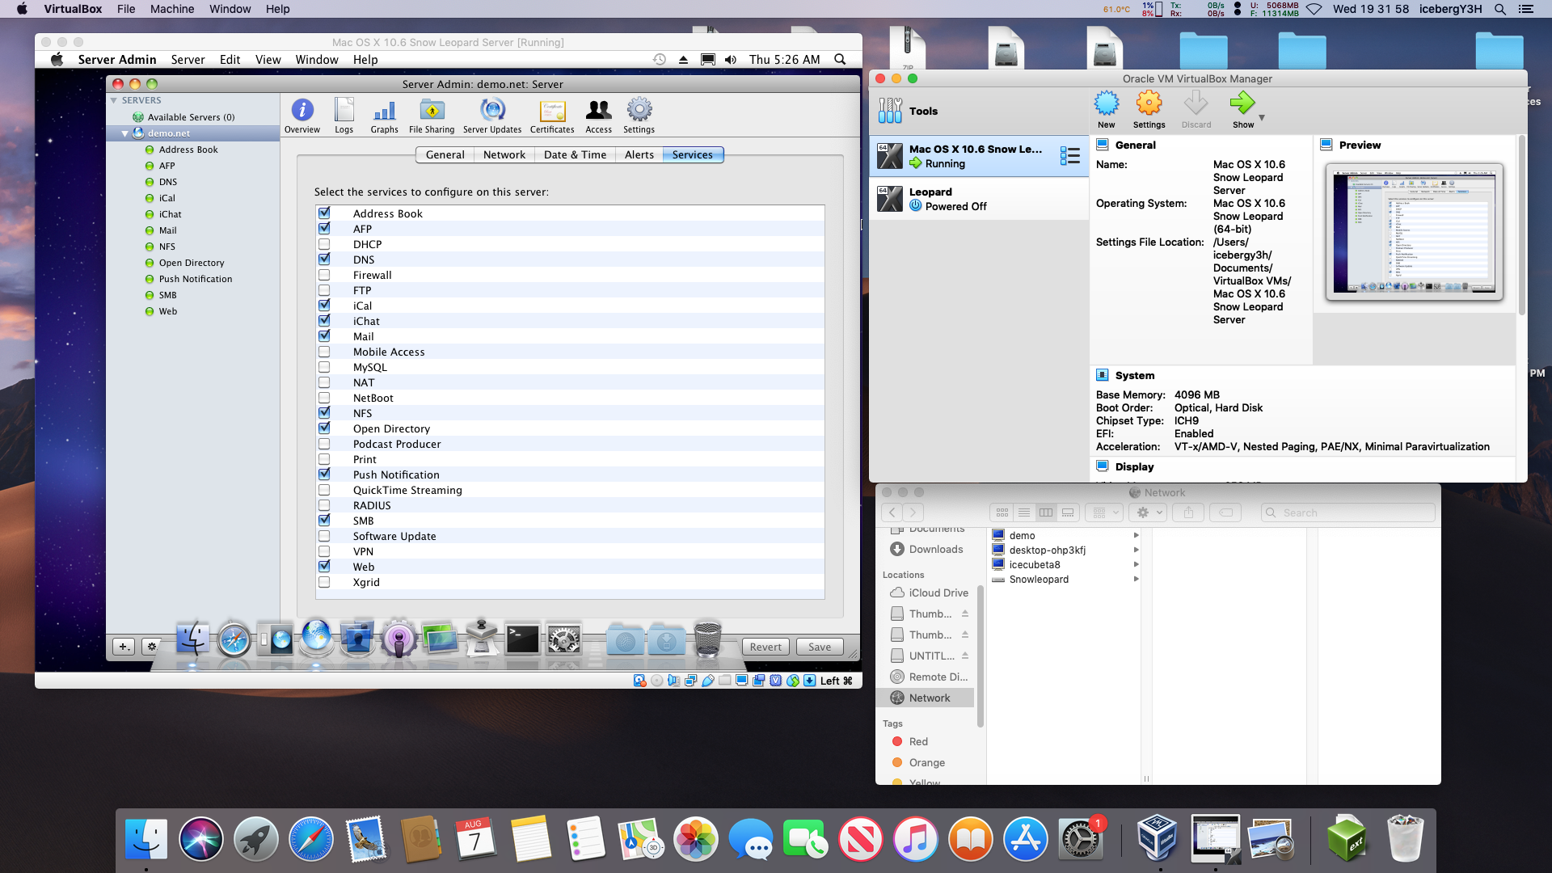The image size is (1552, 873).
Task: Select Red tag in Finder sidebar
Action: click(x=918, y=741)
